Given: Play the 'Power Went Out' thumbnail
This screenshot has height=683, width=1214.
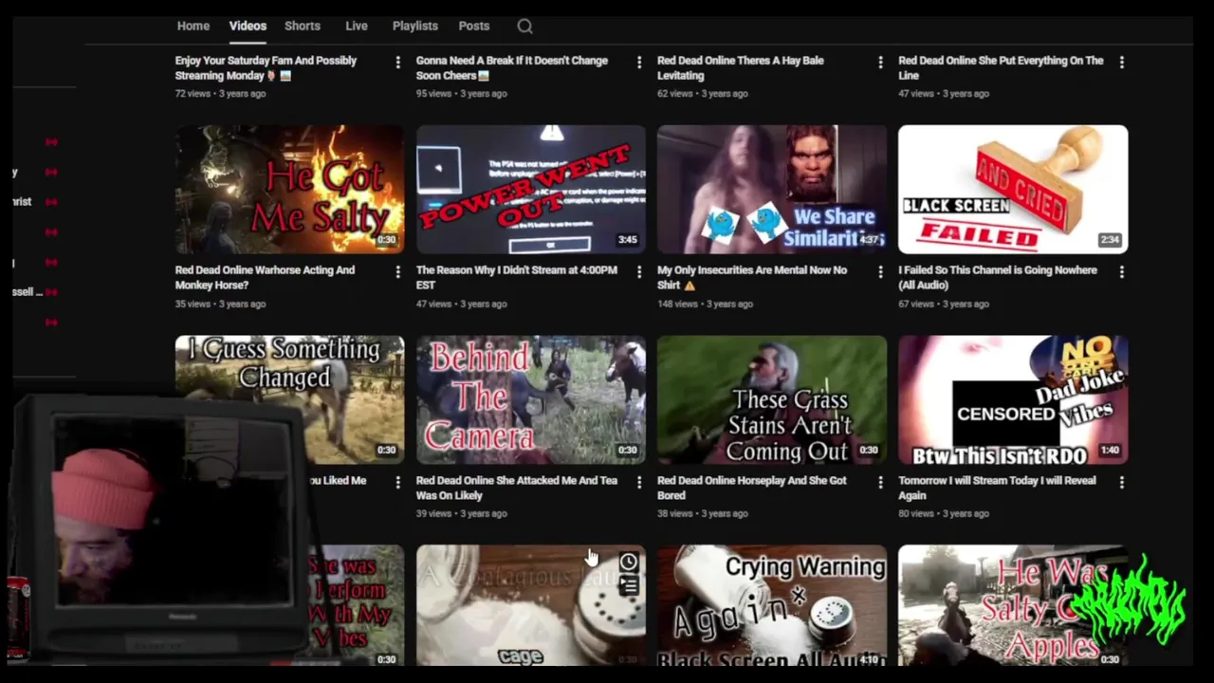Looking at the screenshot, I should click(x=531, y=190).
